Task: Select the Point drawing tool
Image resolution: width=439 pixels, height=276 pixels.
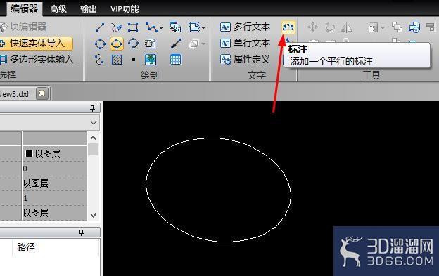Action: 134,60
